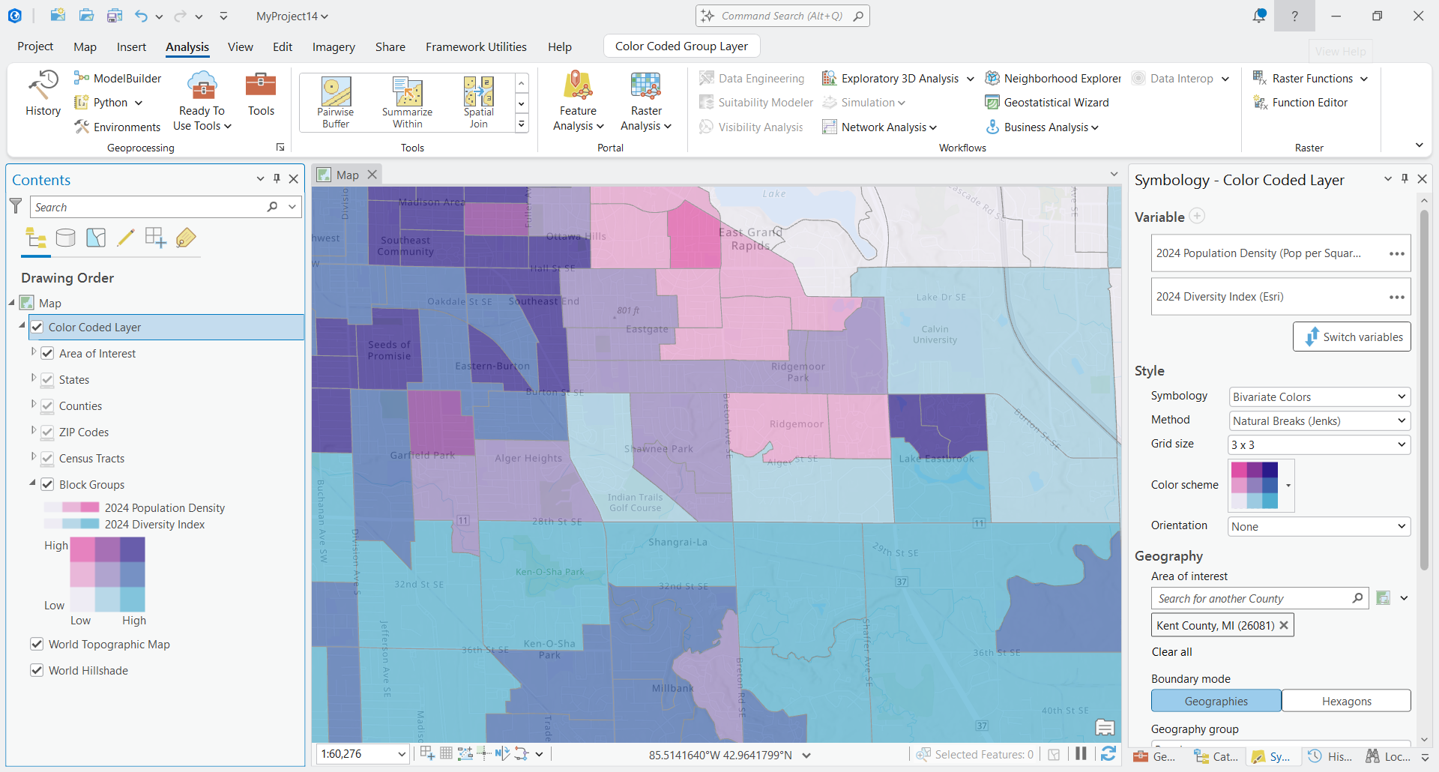Toggle Area of Interest layer visibility

[x=47, y=353]
